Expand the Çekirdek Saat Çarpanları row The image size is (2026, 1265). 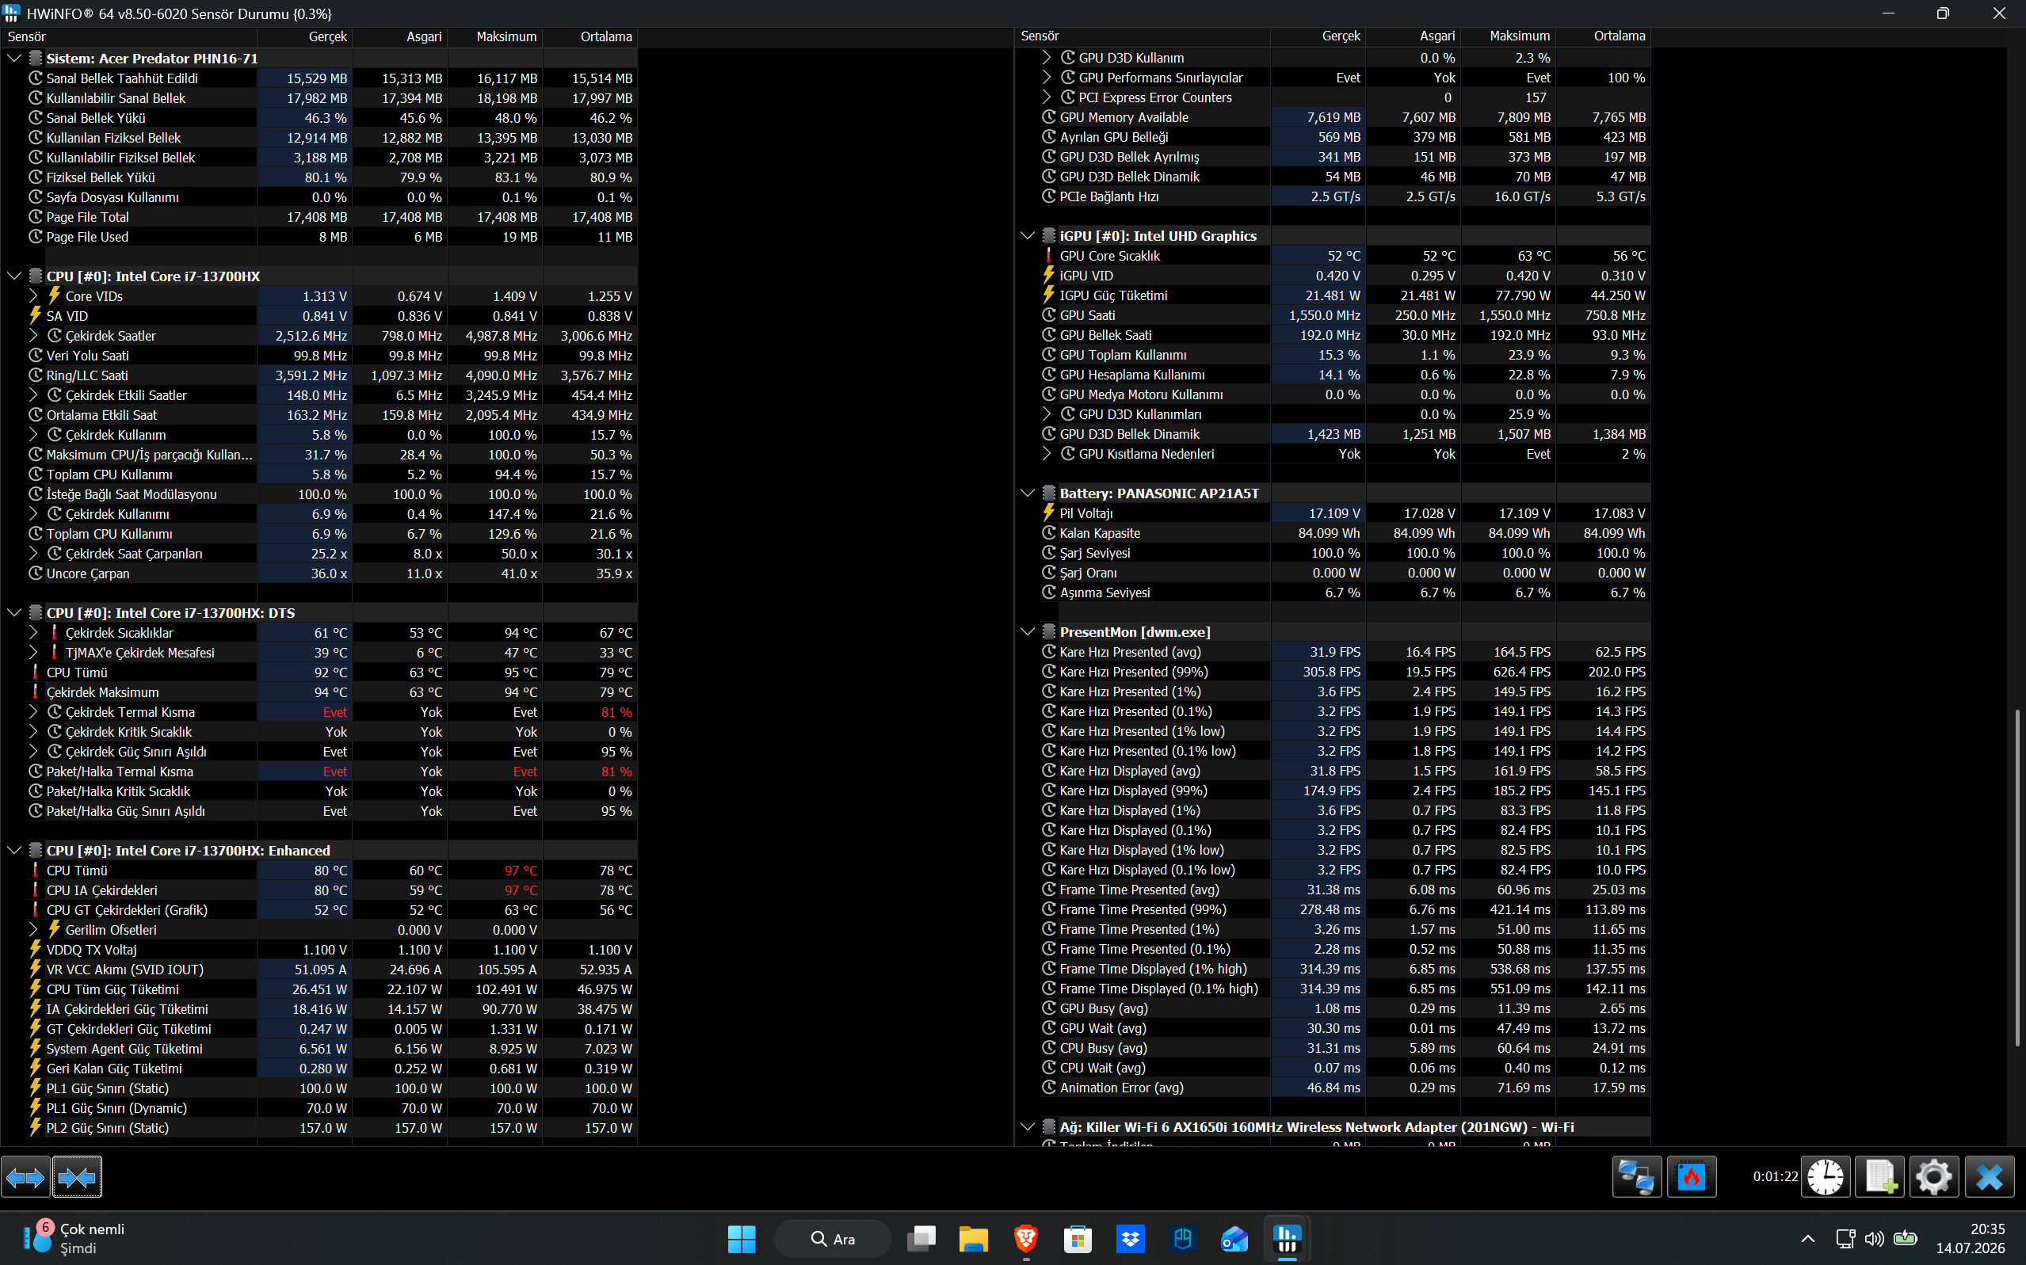point(33,554)
